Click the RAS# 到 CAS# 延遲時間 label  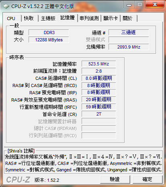point(45,85)
